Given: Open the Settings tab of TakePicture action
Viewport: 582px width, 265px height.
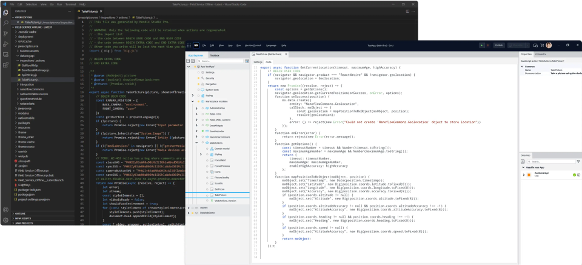Looking at the screenshot, I should tap(258, 62).
